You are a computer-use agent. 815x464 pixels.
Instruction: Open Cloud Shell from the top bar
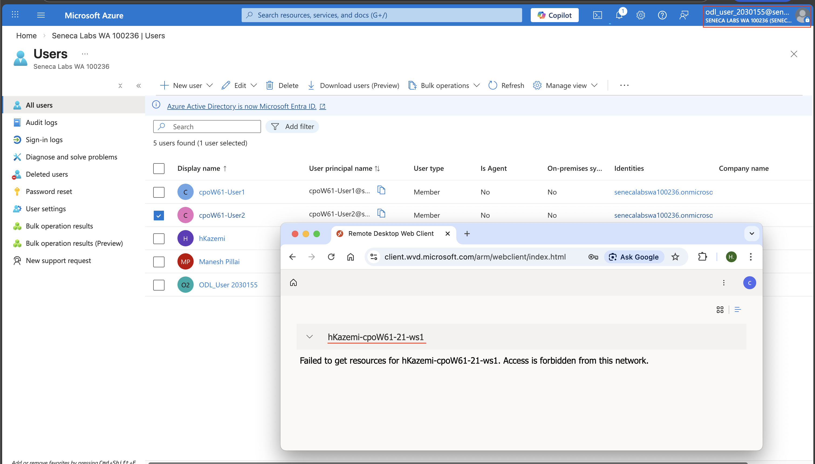click(x=597, y=15)
